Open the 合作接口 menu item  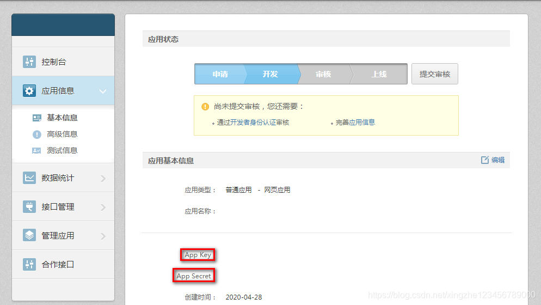[x=63, y=264]
